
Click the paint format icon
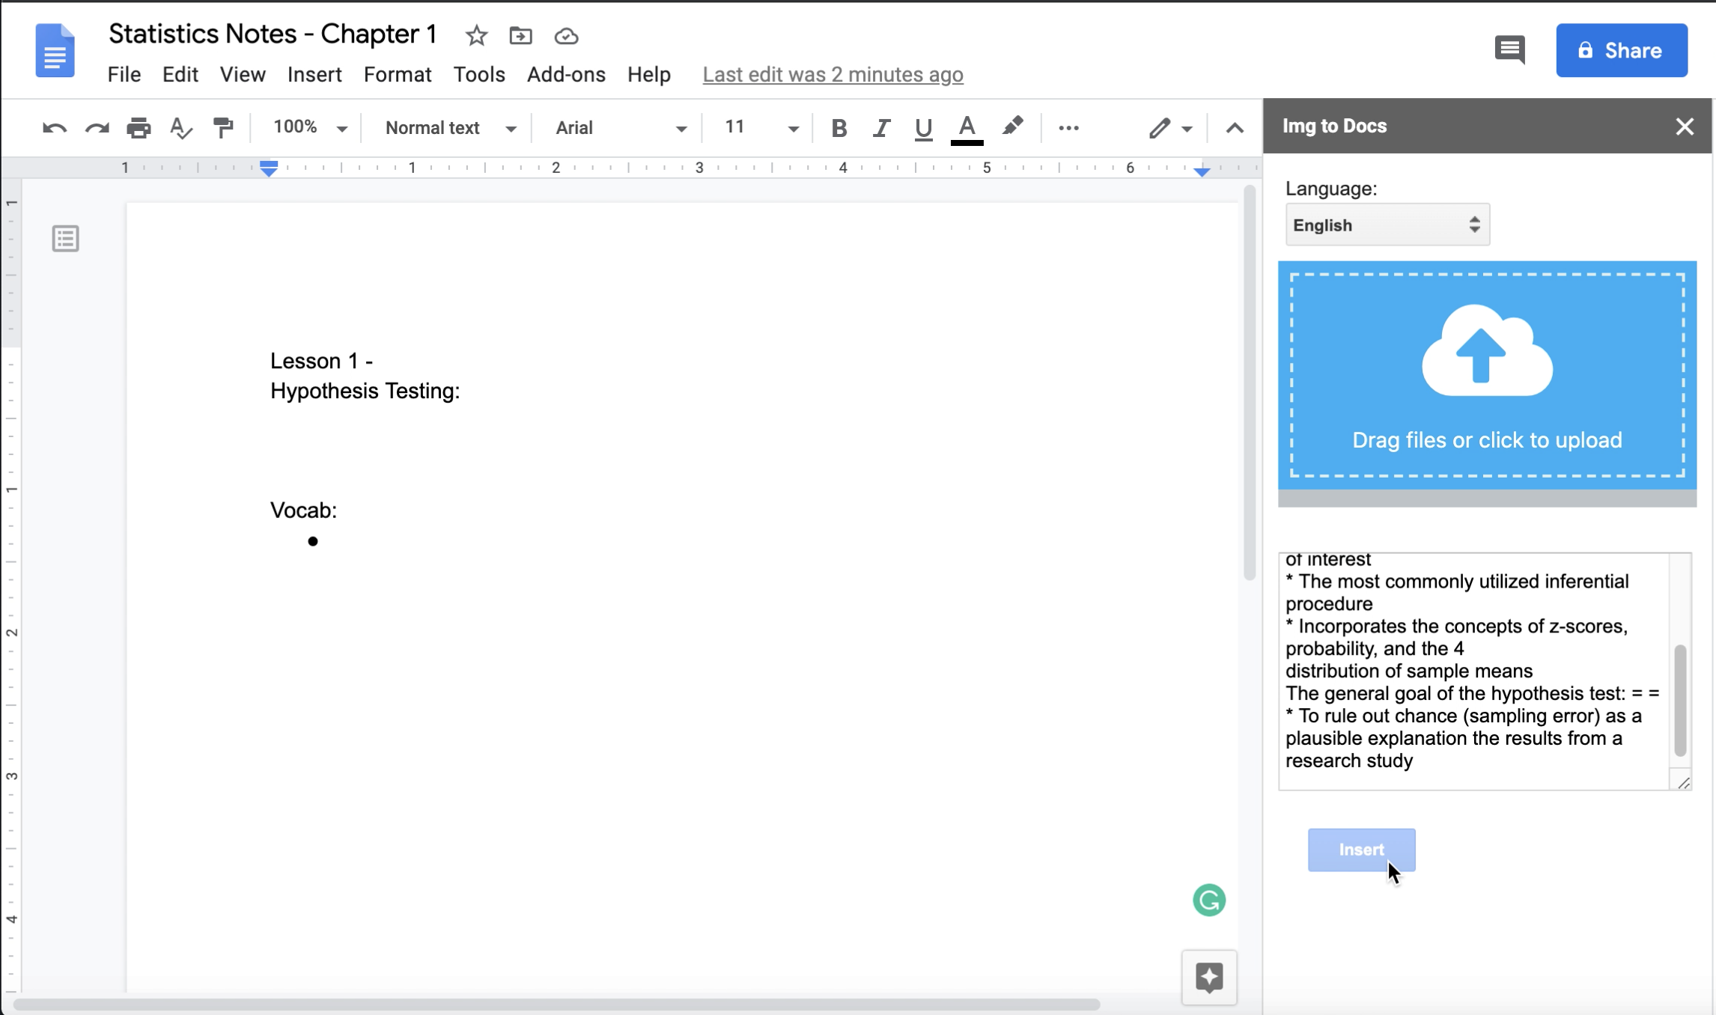click(x=224, y=127)
